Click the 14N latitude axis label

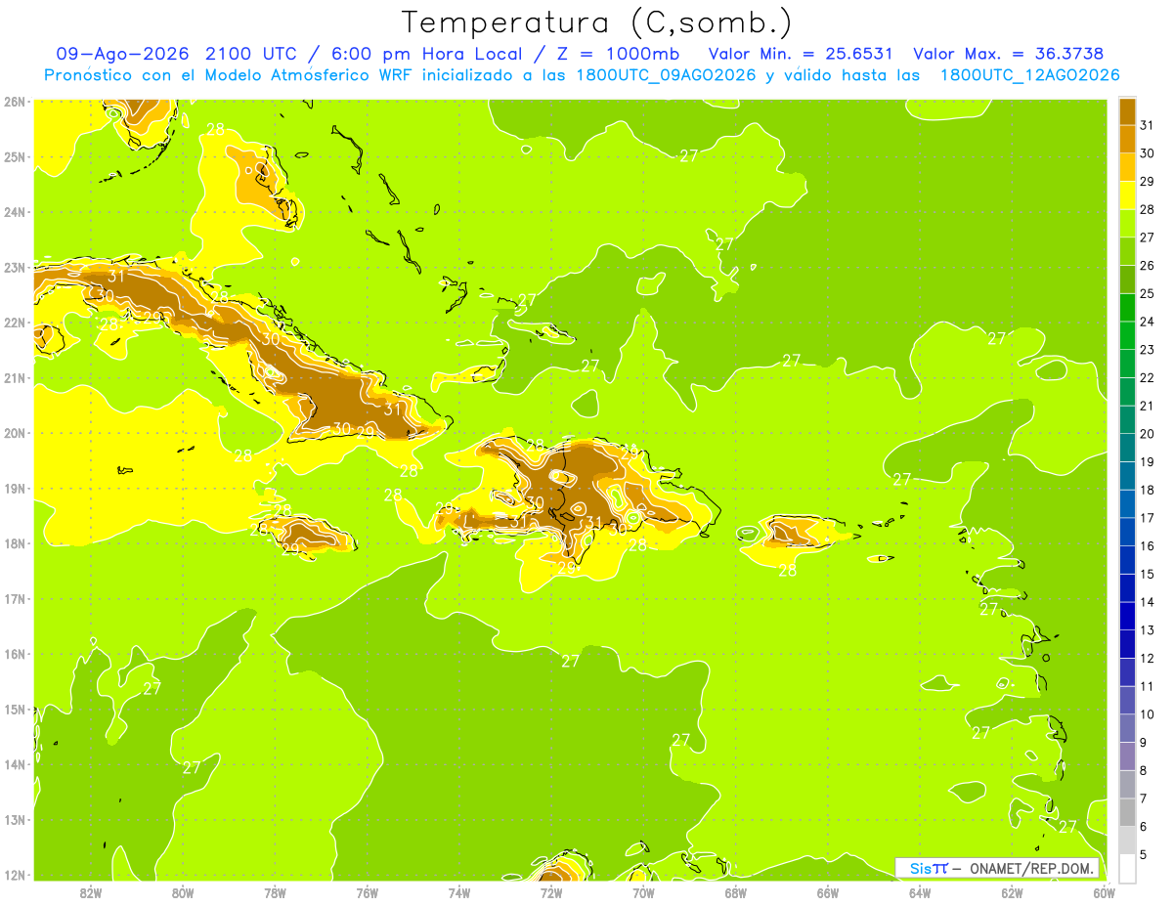pyautogui.click(x=15, y=764)
